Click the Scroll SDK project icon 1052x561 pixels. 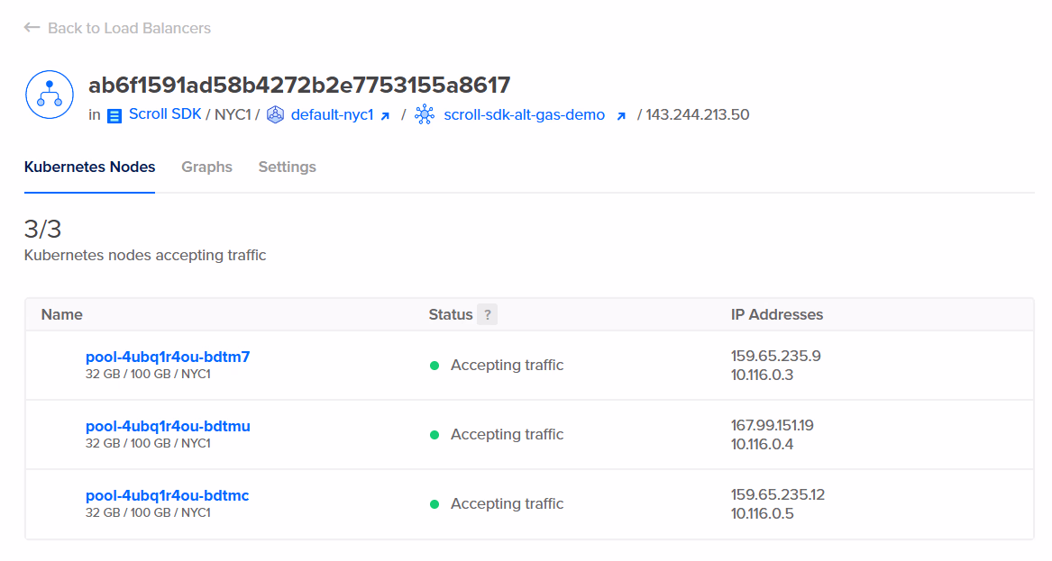[x=114, y=116]
